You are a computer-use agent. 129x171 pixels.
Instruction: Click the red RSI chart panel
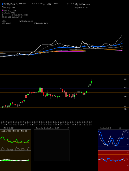pos(113,161)
